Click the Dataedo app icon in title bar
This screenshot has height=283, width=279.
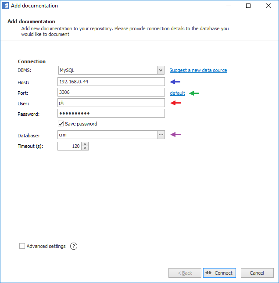[x=6, y=6]
